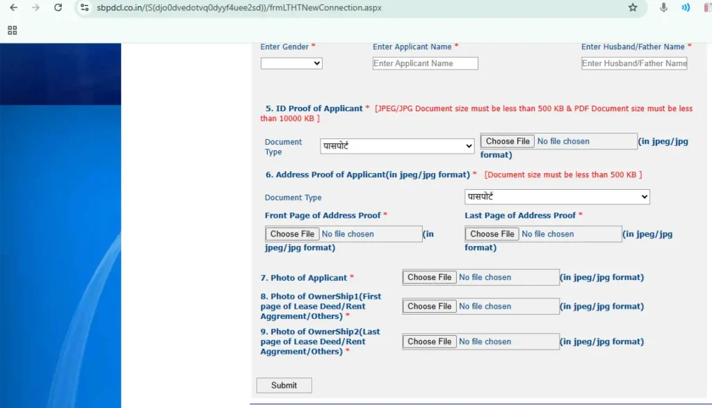
Task: Click the browser forward arrow
Action: click(x=35, y=8)
